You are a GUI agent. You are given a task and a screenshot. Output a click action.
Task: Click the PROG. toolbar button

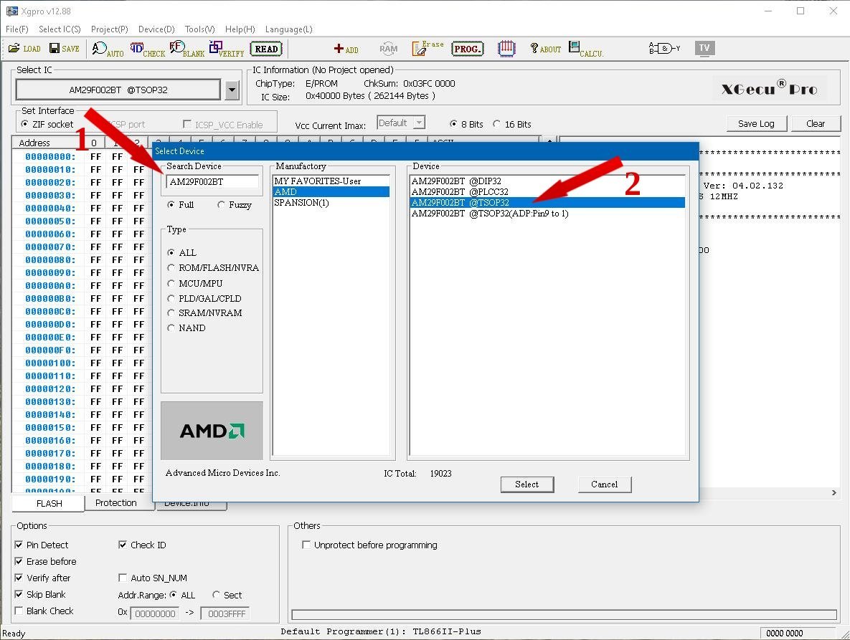pyautogui.click(x=467, y=49)
